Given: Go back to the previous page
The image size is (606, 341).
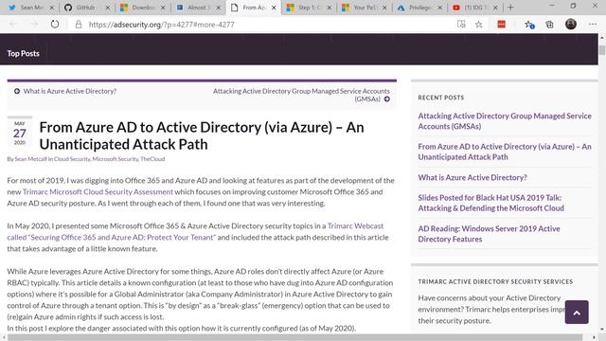Looking at the screenshot, I should coord(12,25).
